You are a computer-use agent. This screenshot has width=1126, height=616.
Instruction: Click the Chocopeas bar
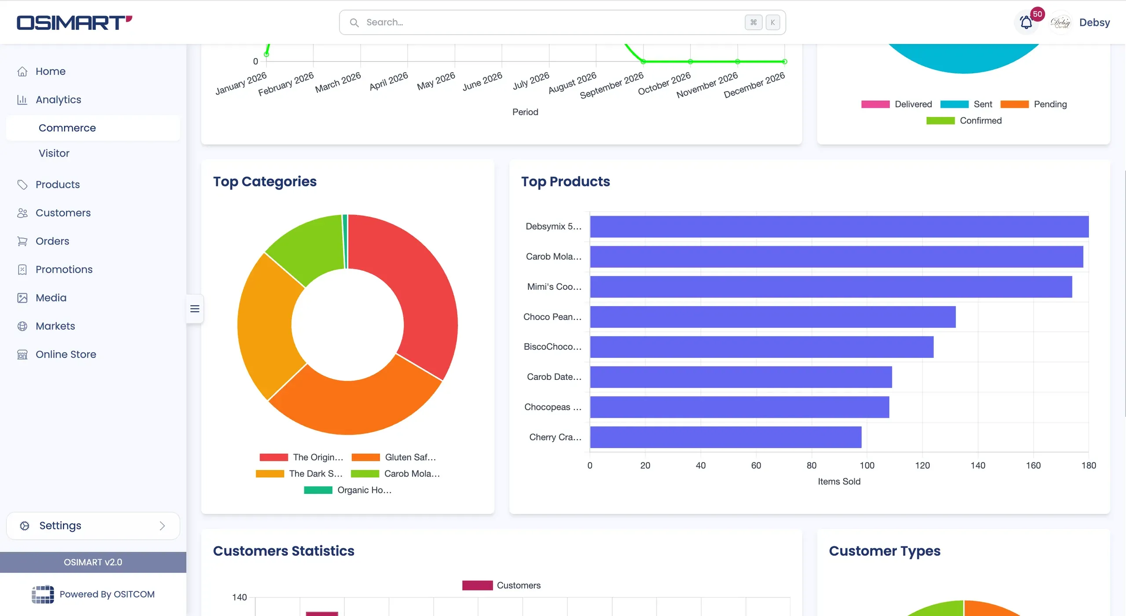coord(739,407)
